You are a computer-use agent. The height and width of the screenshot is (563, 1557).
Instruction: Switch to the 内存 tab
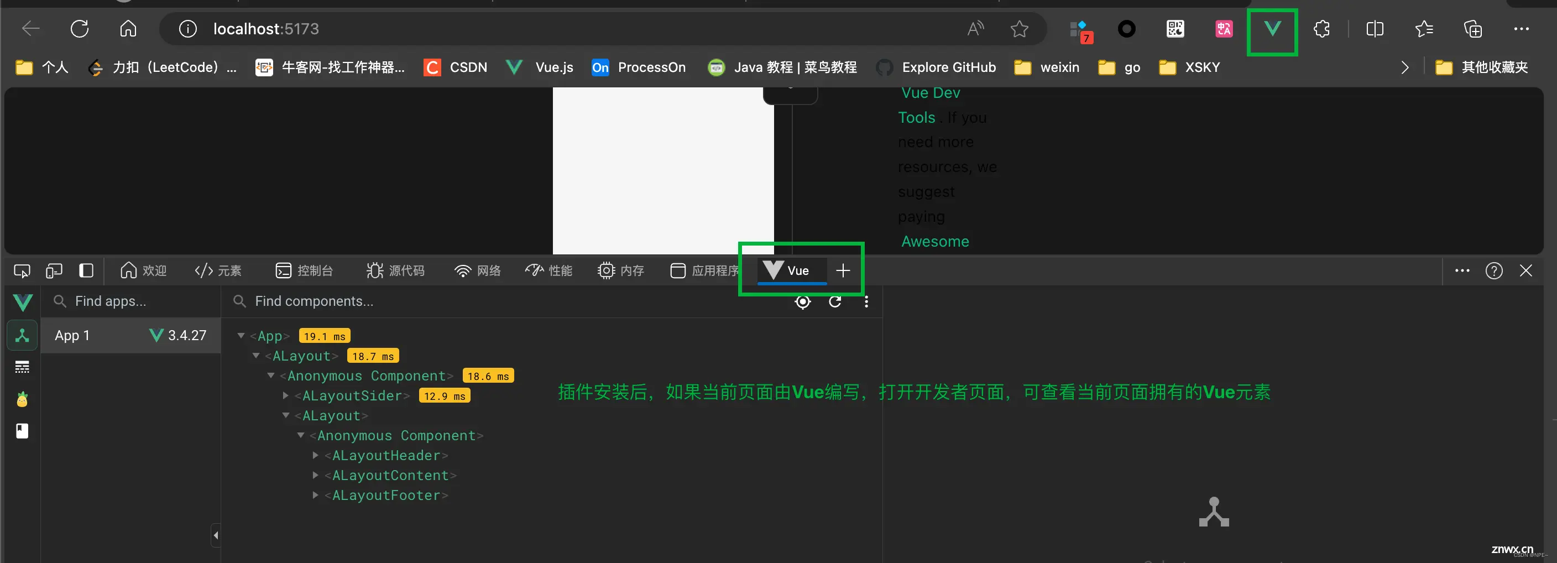tap(621, 270)
